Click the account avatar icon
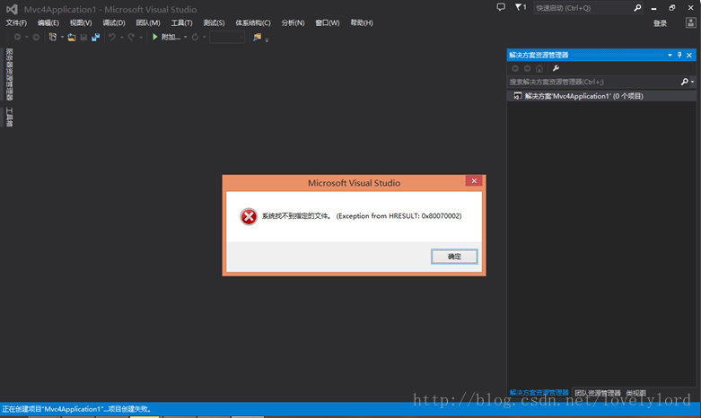701x418 pixels. (x=691, y=22)
